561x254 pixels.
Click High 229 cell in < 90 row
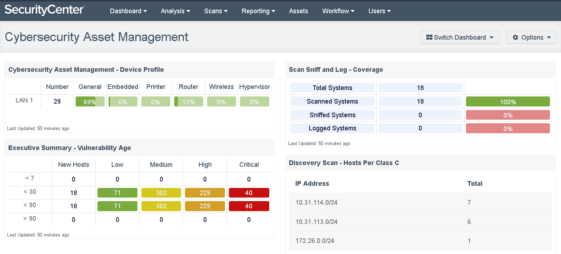click(x=205, y=206)
